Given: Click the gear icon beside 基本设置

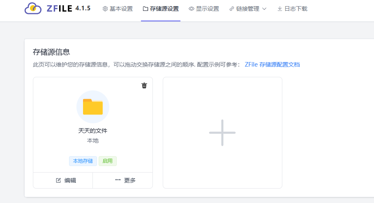Looking at the screenshot, I should (x=105, y=9).
